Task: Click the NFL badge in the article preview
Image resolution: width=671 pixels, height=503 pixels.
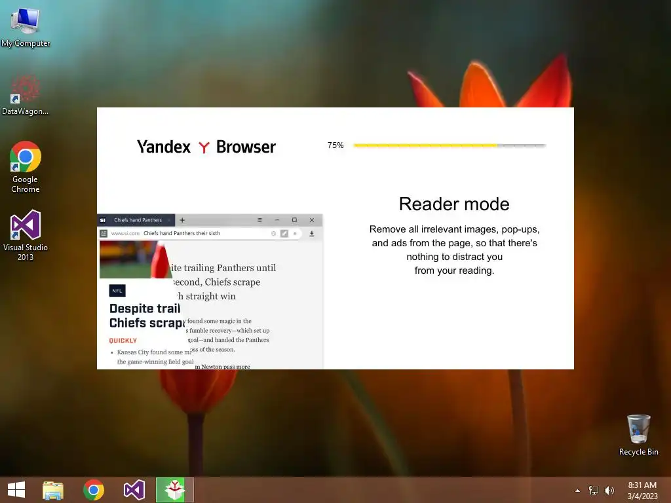Action: [x=117, y=291]
